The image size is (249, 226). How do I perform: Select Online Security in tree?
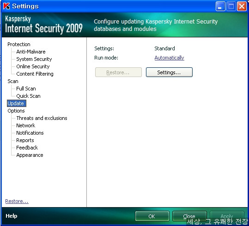point(33,66)
